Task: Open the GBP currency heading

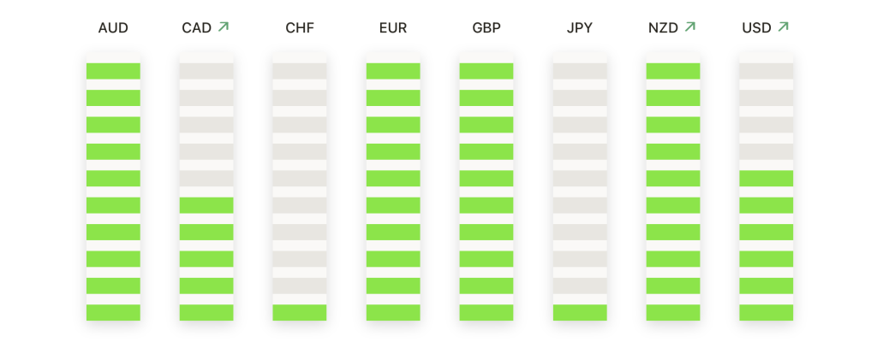Action: coord(486,28)
